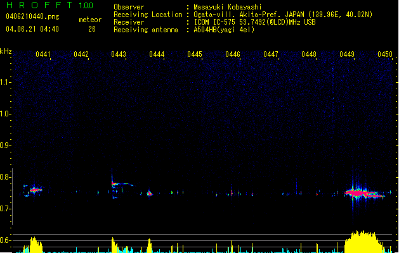The image size is (399, 253).
Task: Click the 'Receiver' label
Action: 129,22
